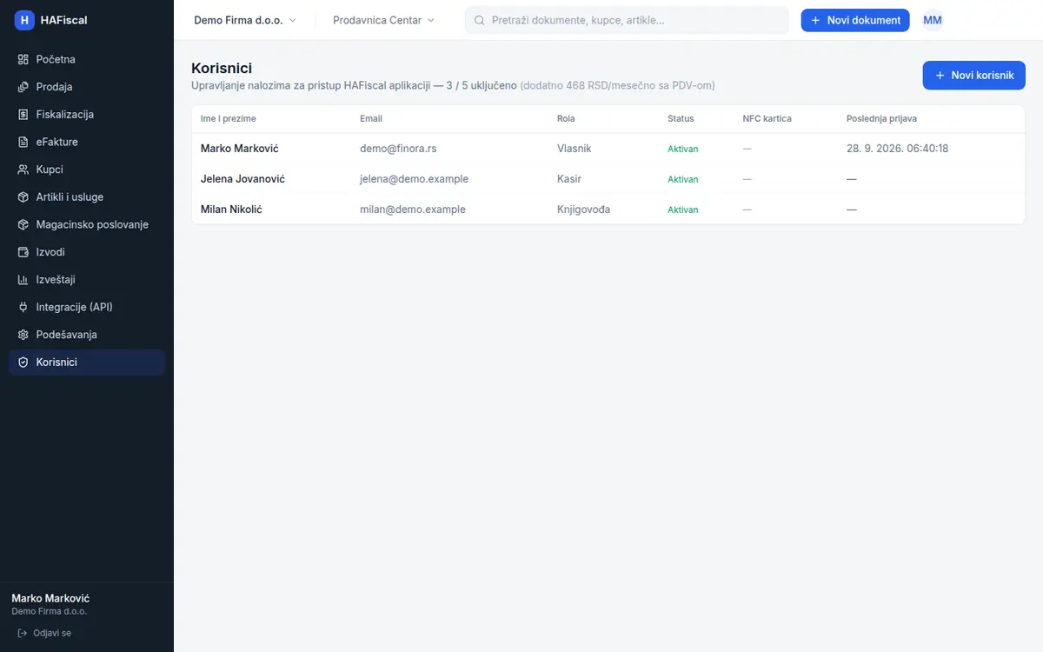1043x652 pixels.
Task: Expand the Prodavnica Centar location dropdown
Action: click(383, 20)
